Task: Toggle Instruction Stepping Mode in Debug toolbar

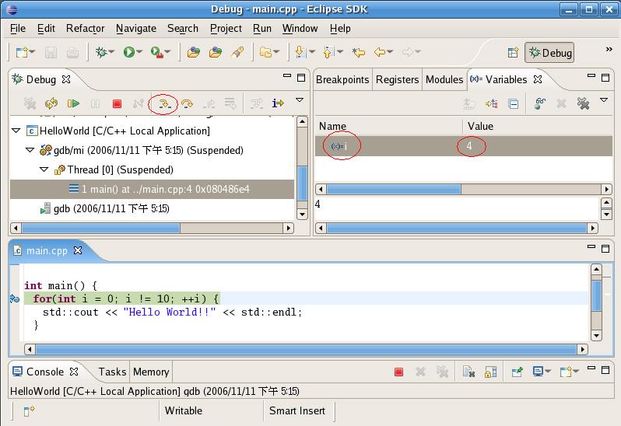Action: 278,103
